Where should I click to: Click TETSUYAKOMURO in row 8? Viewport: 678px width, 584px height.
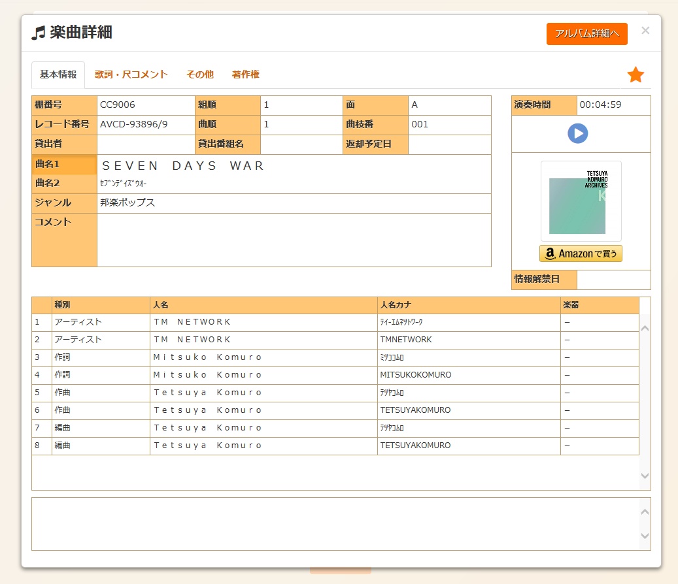point(416,446)
